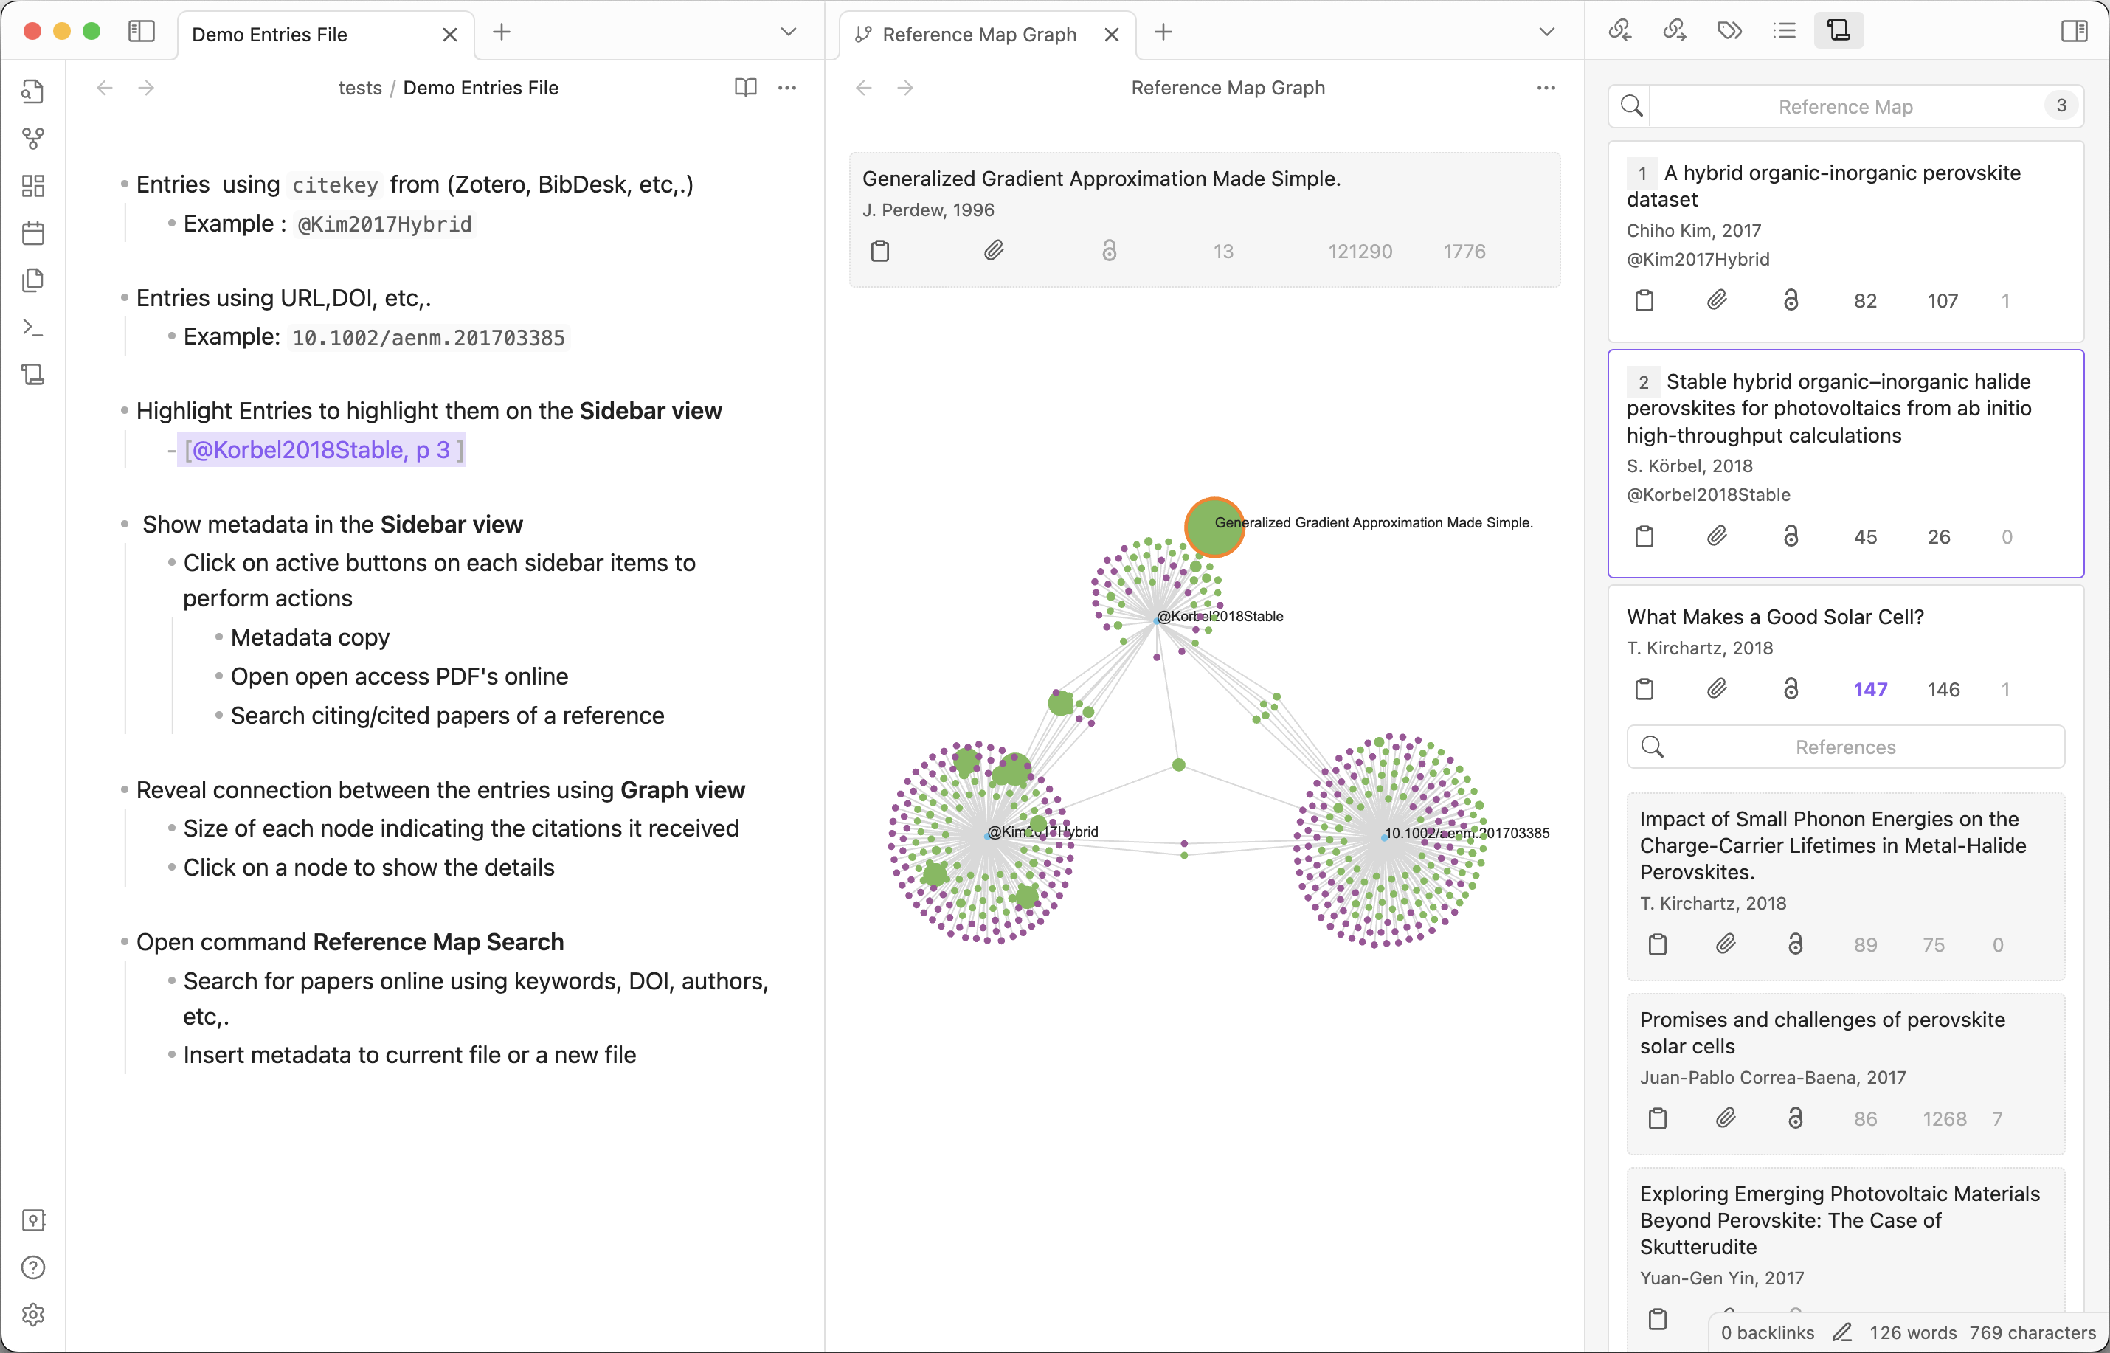Open PDF paperclip on Korbel2018Stable card
The width and height of the screenshot is (2110, 1353).
[1717, 536]
